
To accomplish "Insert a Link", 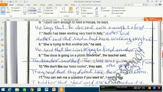I will 103,8.
